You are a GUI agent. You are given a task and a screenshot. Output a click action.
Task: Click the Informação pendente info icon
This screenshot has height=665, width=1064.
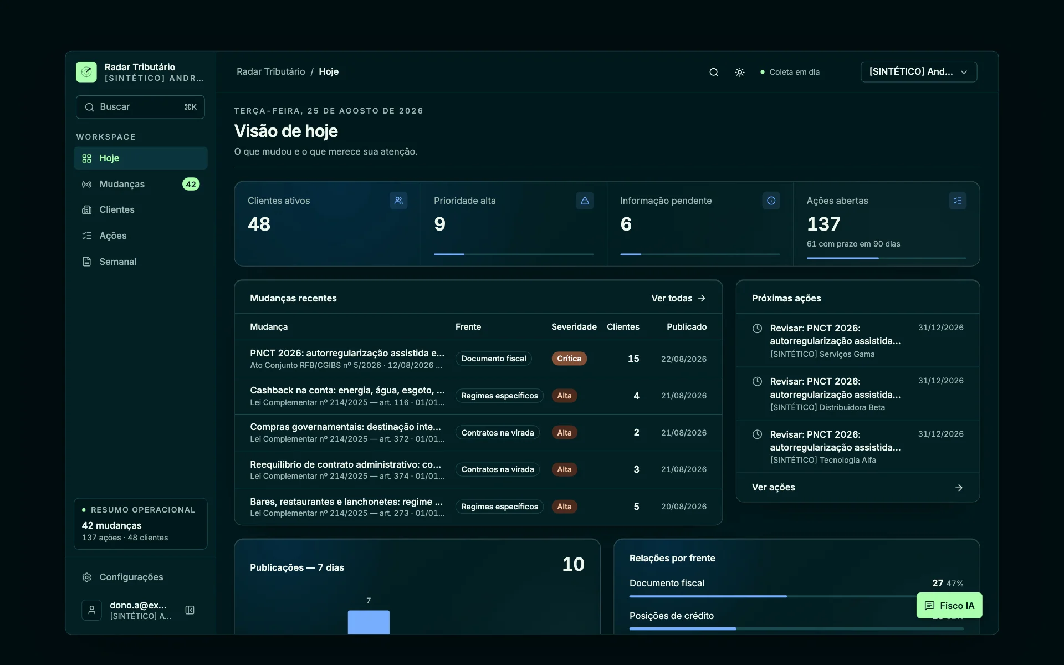click(x=771, y=201)
